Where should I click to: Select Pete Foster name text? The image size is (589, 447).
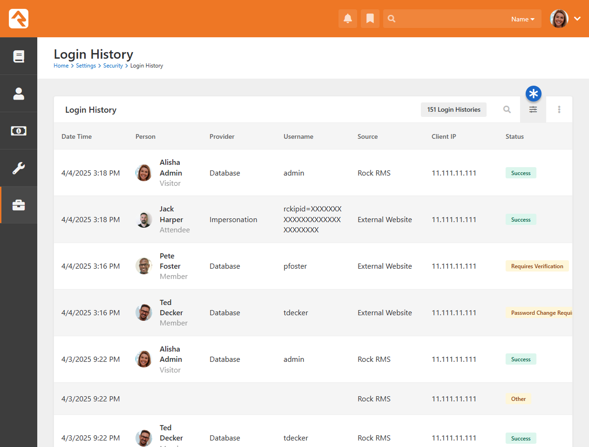click(170, 261)
